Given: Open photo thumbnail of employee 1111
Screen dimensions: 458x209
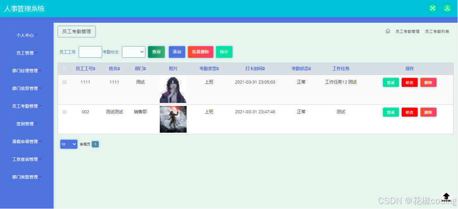Looking at the screenshot, I should click(173, 90).
